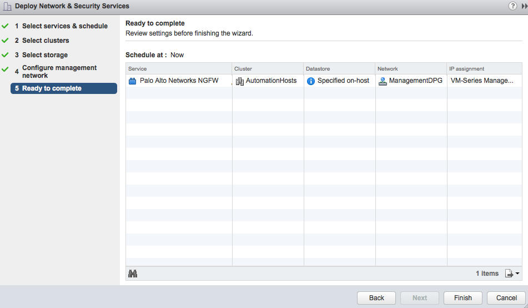Select the Palo Alto Networks NGFW cell
The image size is (528, 308).
[179, 81]
